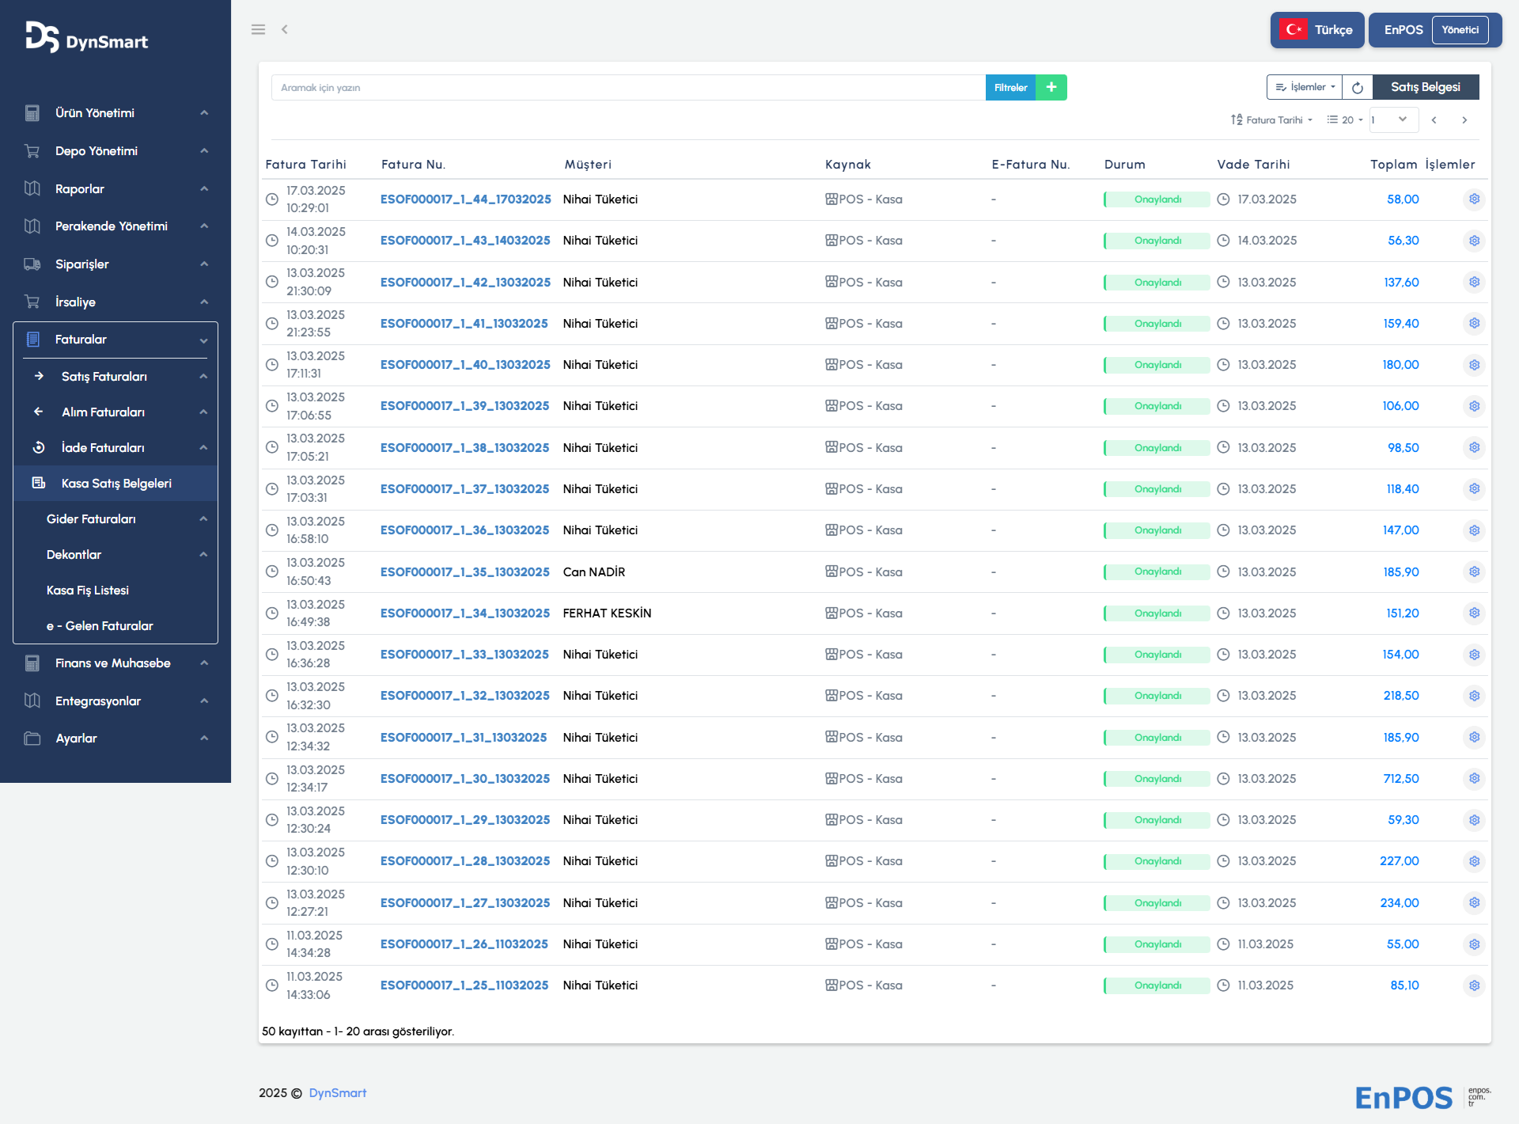1519x1124 pixels.
Task: Click the hamburger menu icon
Action: point(258,29)
